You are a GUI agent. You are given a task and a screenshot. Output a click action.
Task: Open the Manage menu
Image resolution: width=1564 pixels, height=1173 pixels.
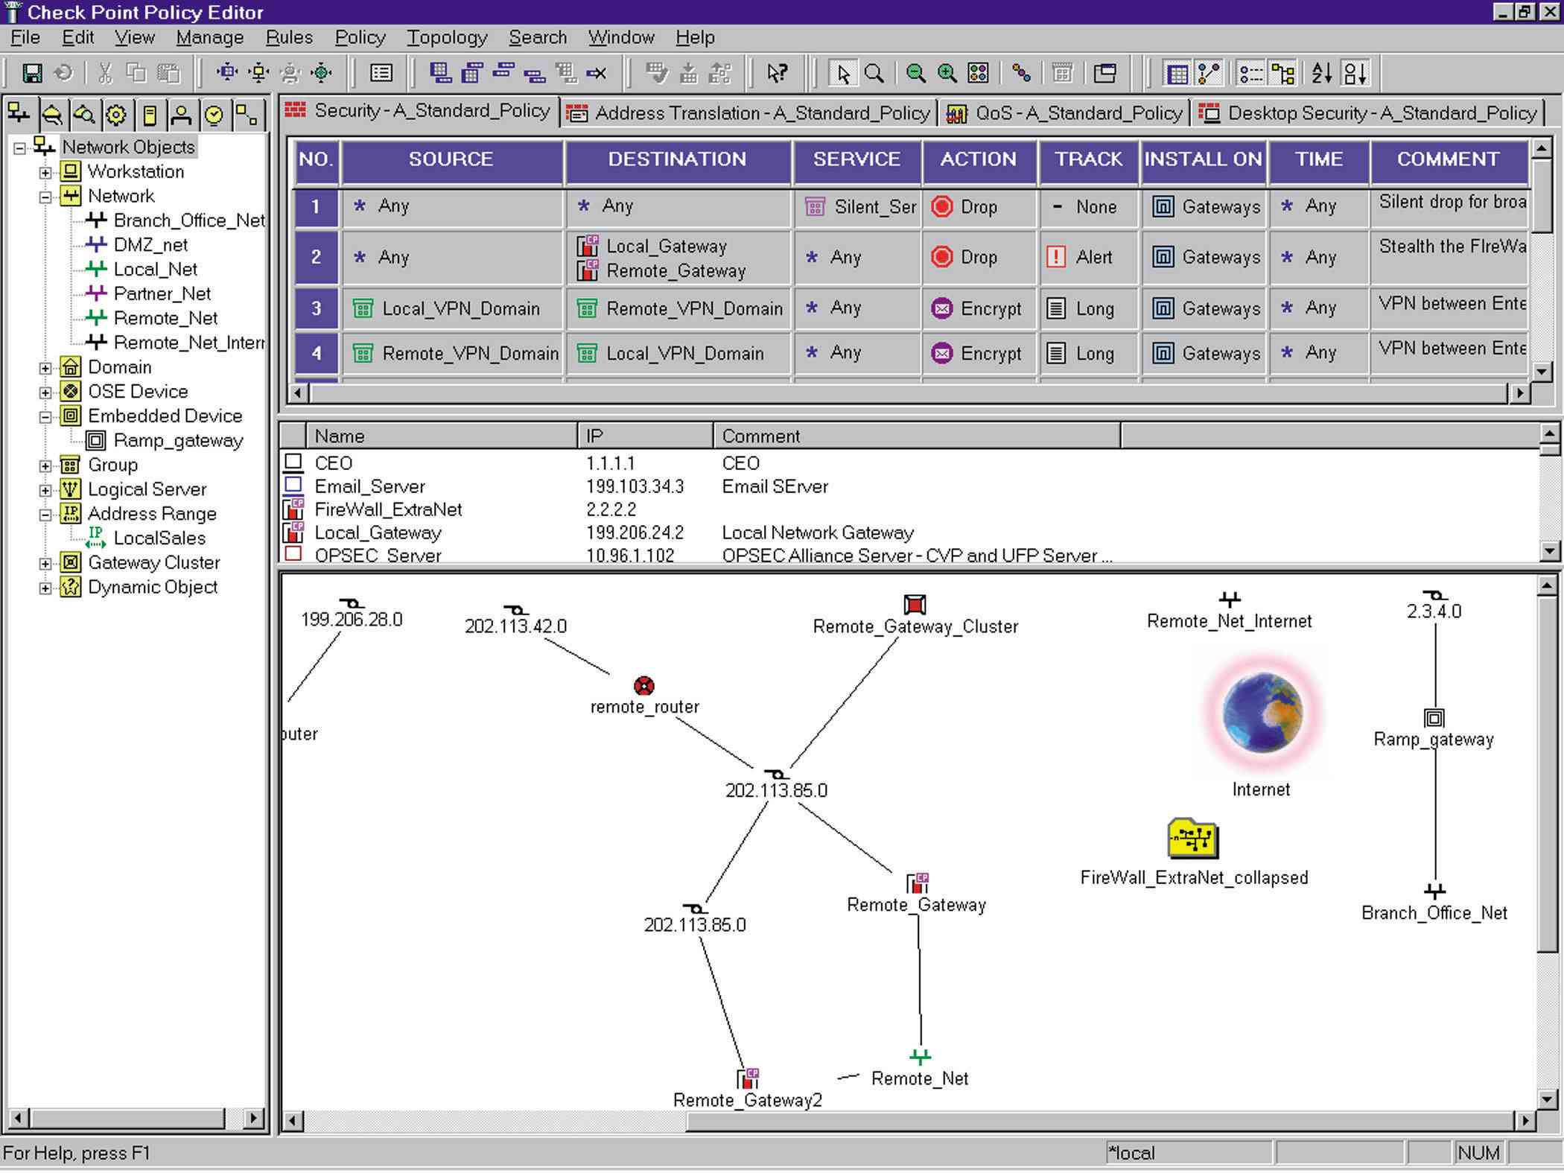click(209, 37)
